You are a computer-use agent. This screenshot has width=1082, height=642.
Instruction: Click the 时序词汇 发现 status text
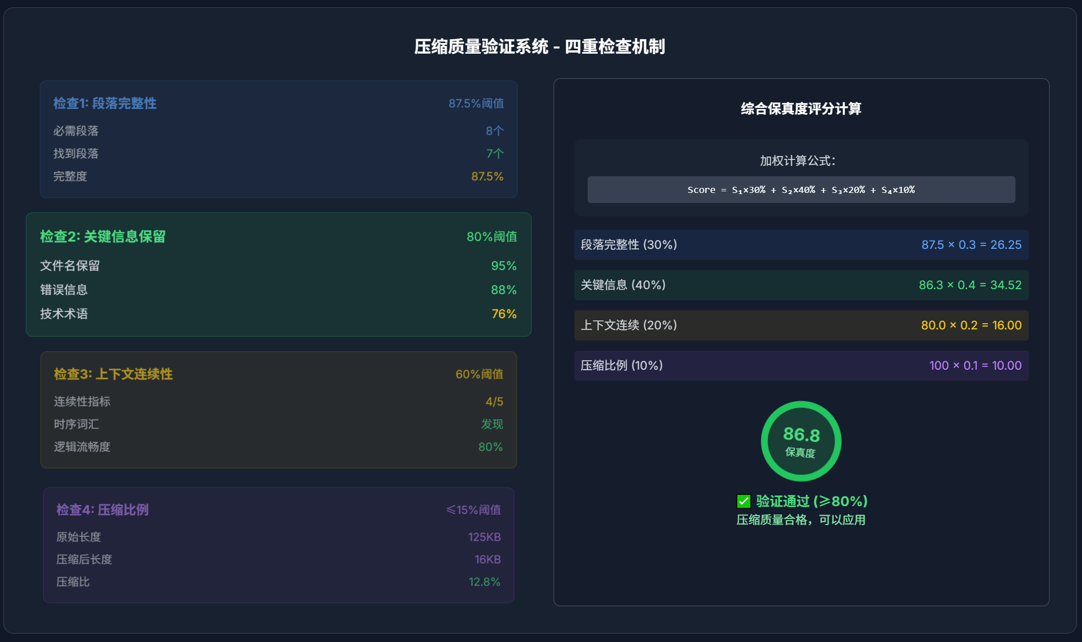tap(492, 424)
